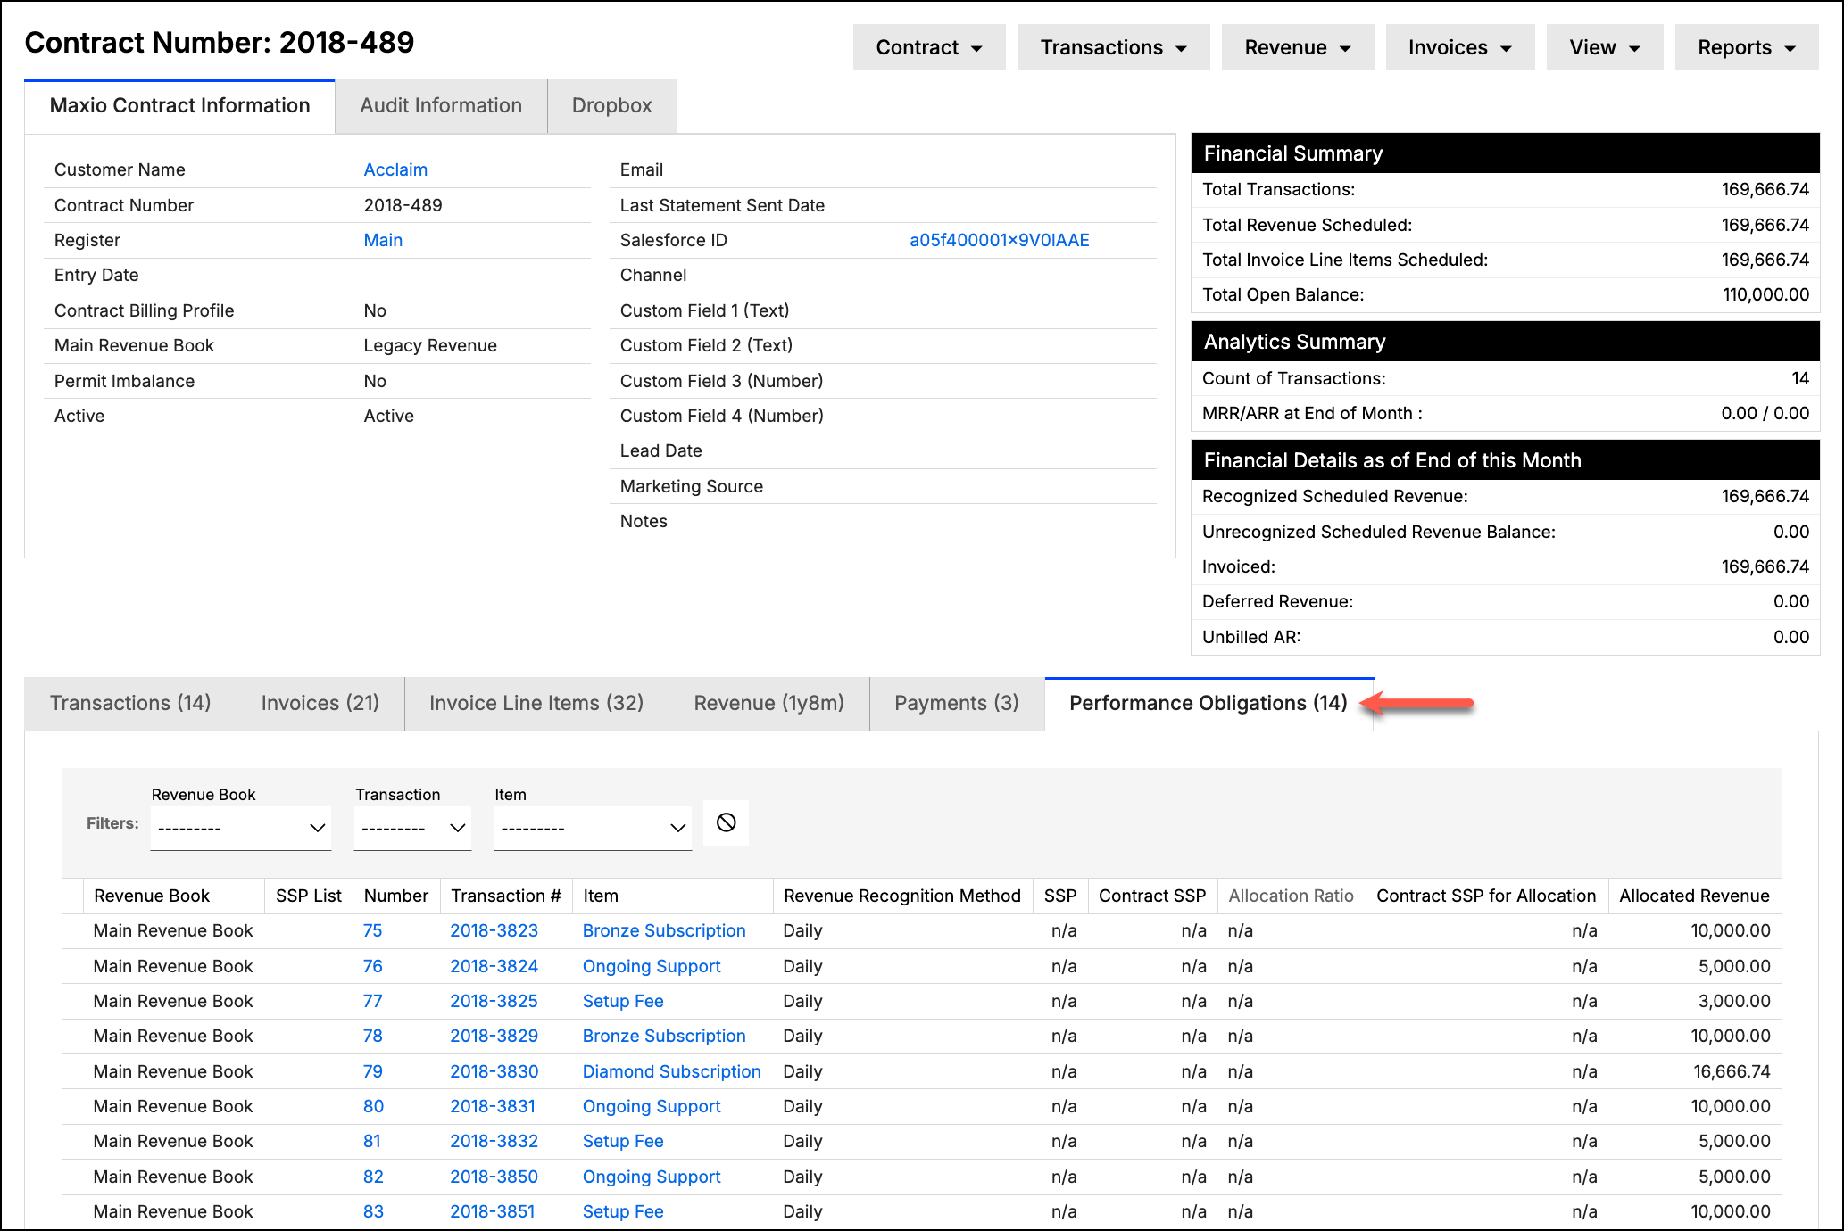
Task: Open Ongoing Support item in row 76
Action: [652, 966]
